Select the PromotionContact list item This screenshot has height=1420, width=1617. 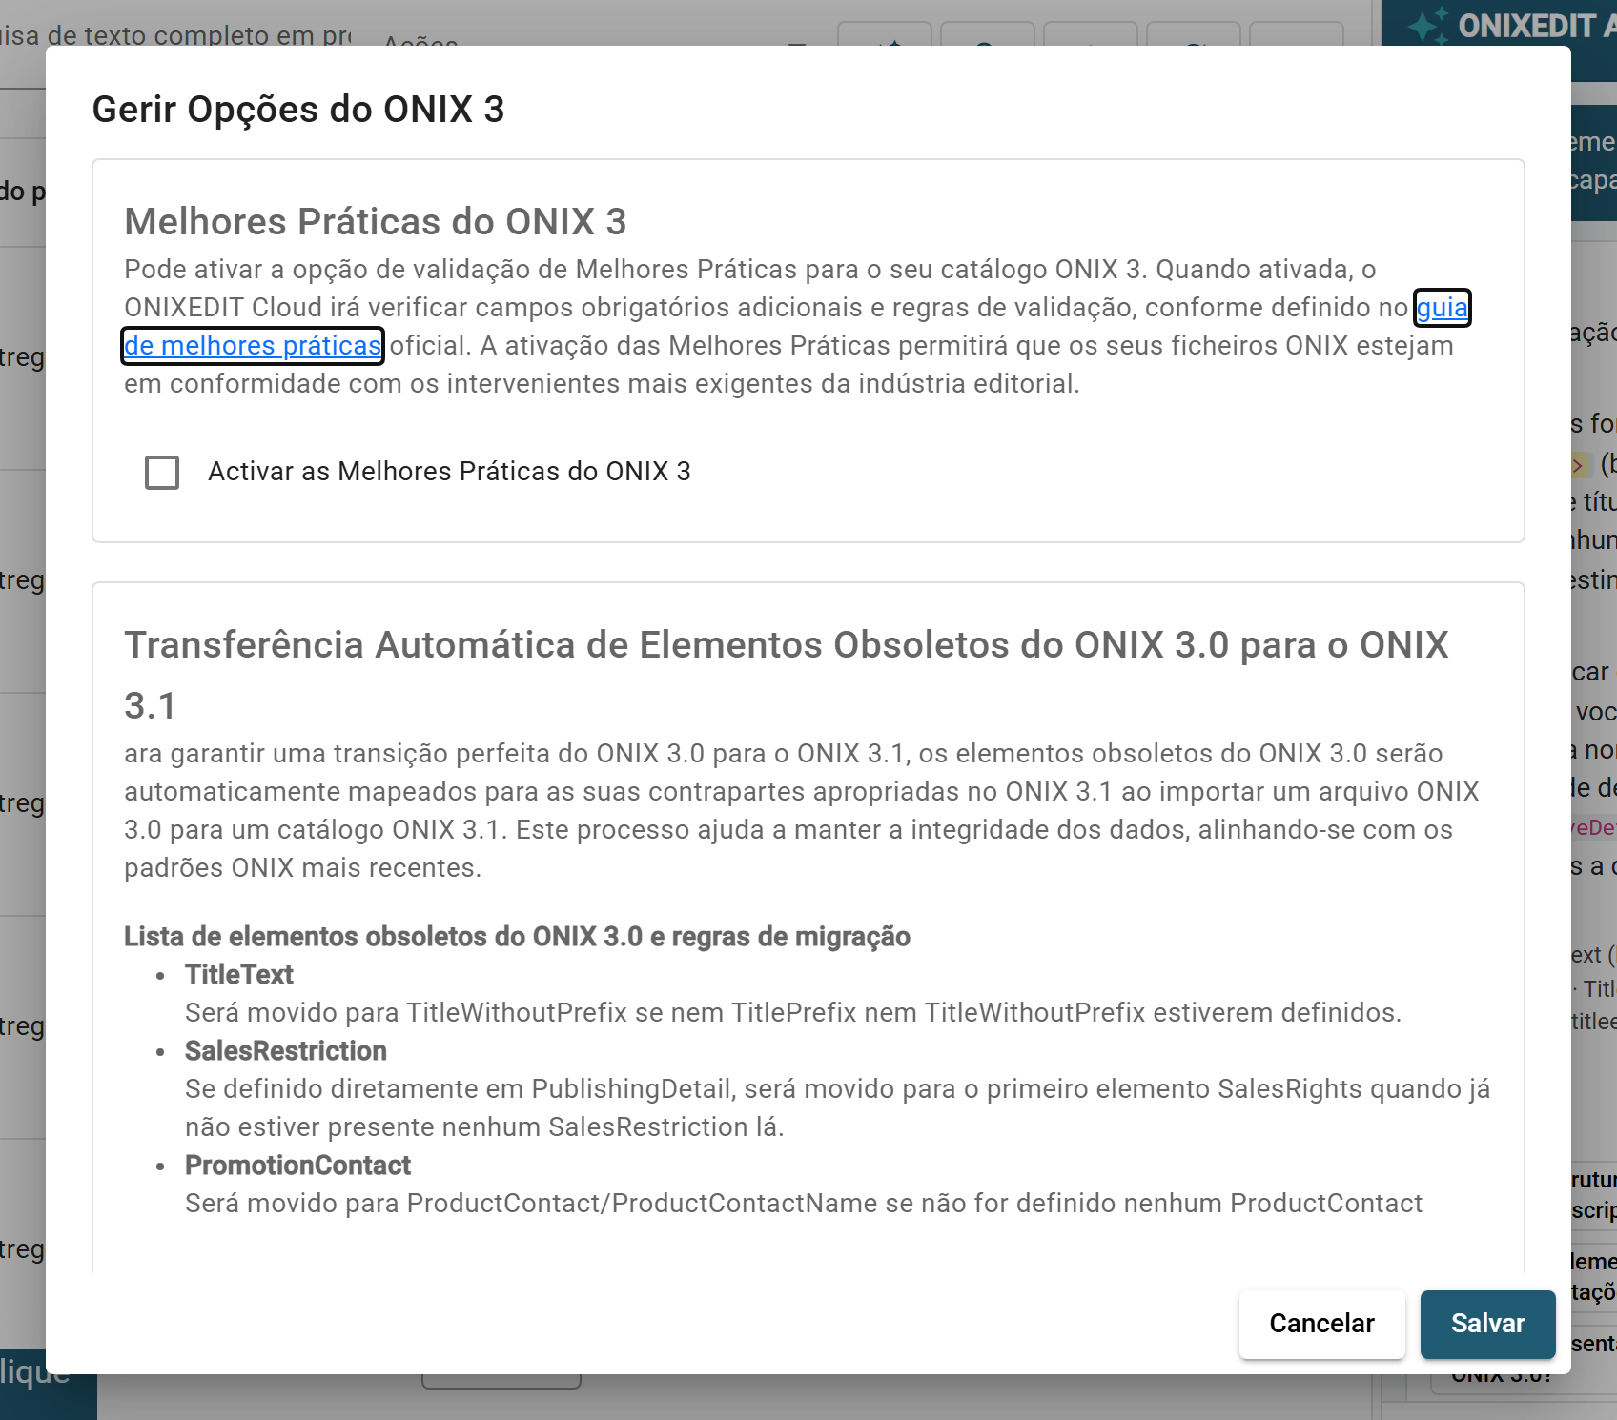(297, 1165)
